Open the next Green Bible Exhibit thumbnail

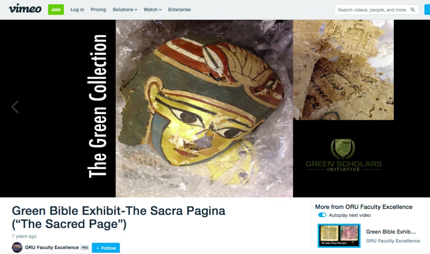tap(339, 236)
